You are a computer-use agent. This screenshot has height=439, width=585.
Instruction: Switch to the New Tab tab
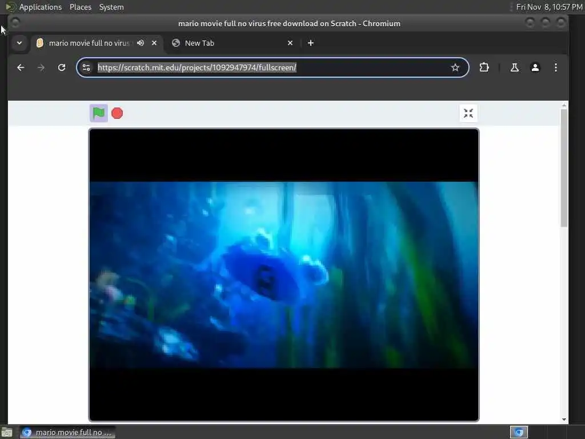coord(232,43)
